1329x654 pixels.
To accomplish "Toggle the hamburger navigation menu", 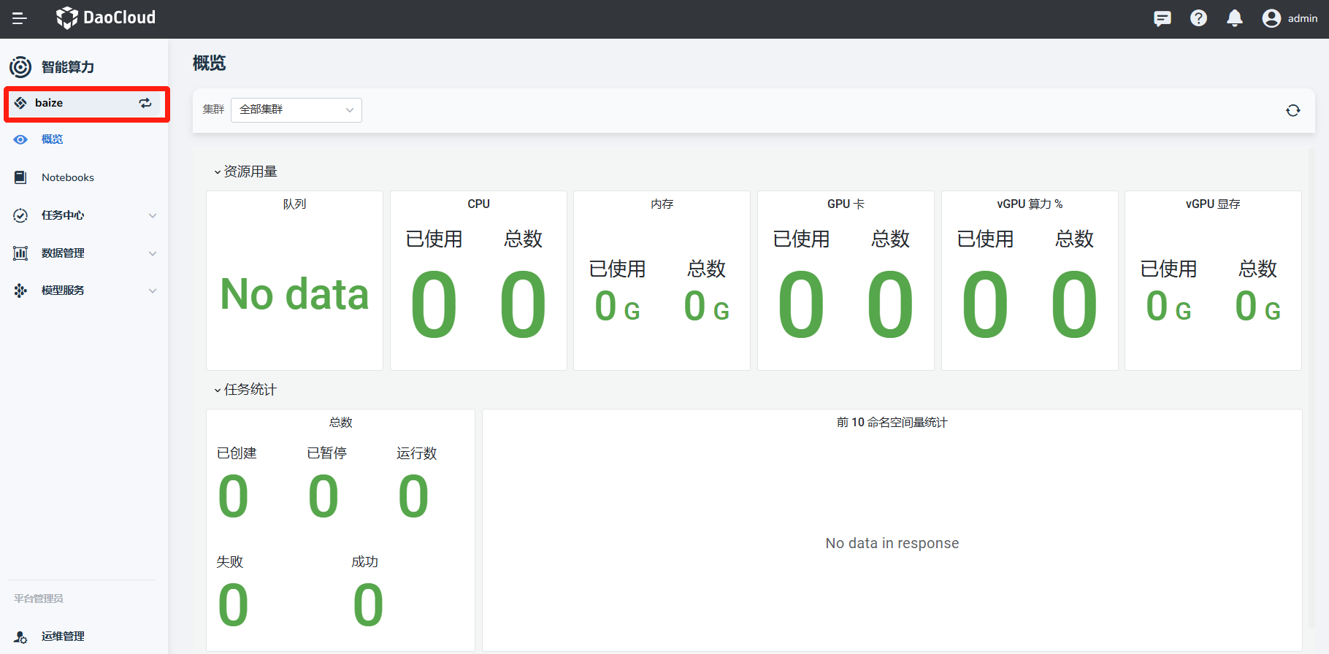I will point(20,18).
